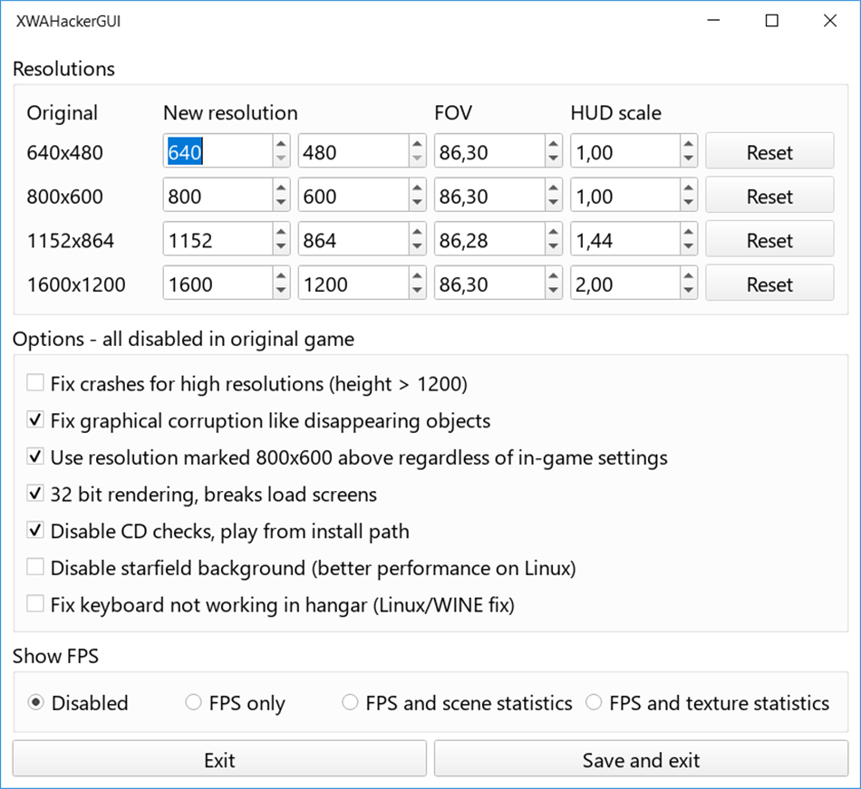Screen dimensions: 861x789
Task: Decrease 1152x864 row HUD scale 1,44 with down arrow
Action: pyautogui.click(x=688, y=246)
